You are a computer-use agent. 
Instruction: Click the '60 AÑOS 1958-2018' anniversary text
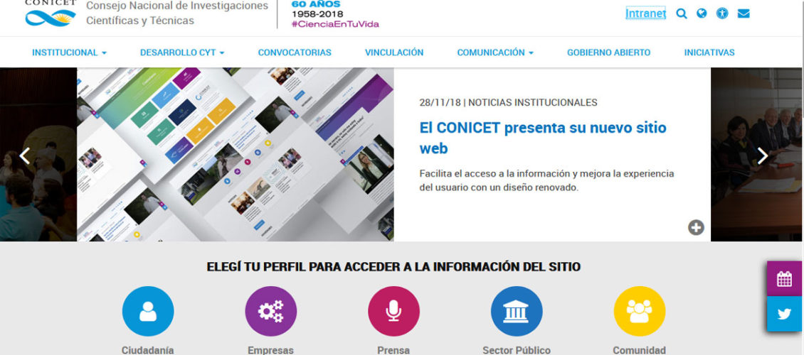[317, 9]
